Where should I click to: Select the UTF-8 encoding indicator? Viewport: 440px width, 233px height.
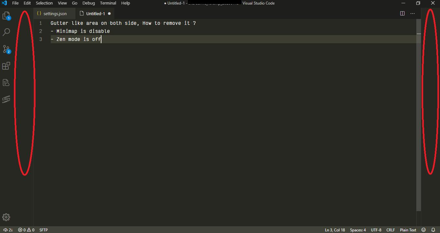point(376,230)
